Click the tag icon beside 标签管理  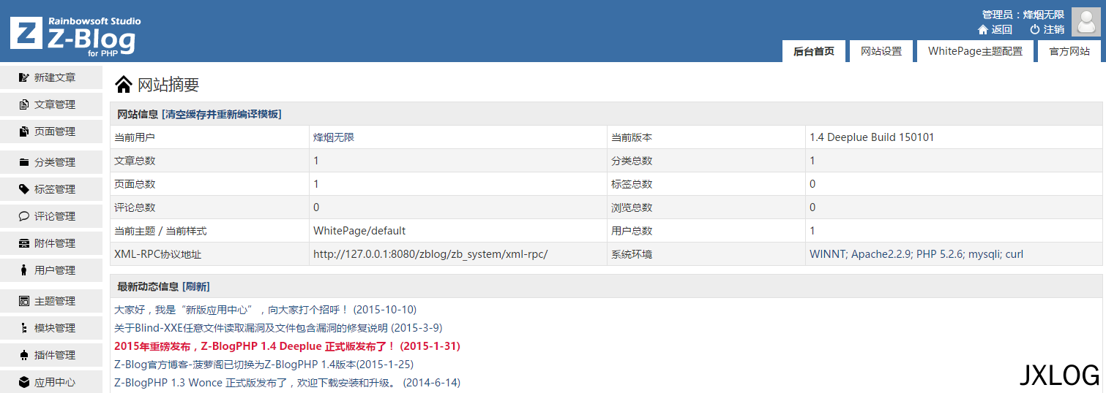point(24,189)
